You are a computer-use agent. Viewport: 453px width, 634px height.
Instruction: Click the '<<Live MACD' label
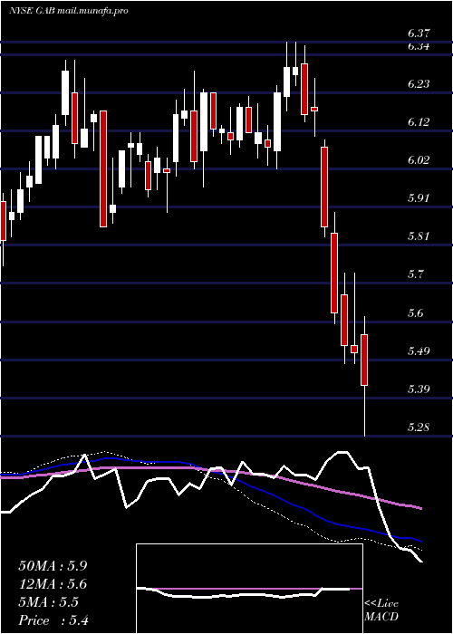[381, 610]
